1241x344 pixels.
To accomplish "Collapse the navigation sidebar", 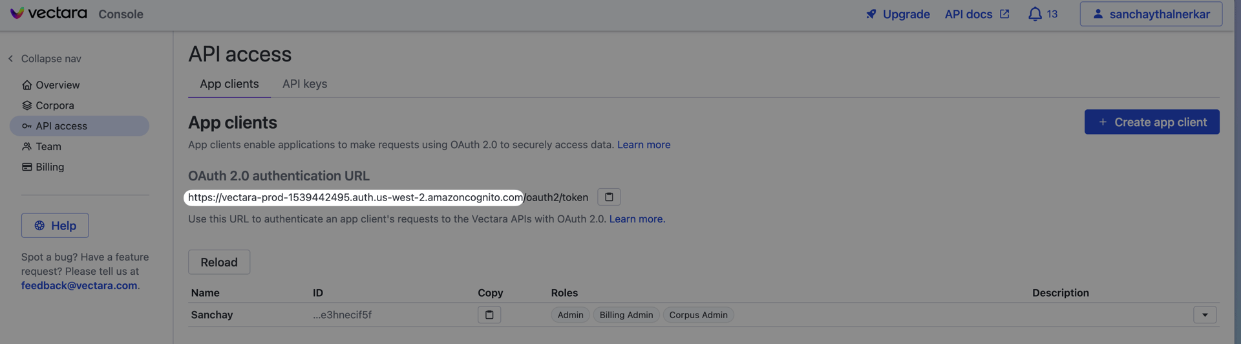I will [x=45, y=59].
